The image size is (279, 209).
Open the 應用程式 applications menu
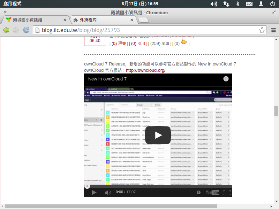click(13, 3)
